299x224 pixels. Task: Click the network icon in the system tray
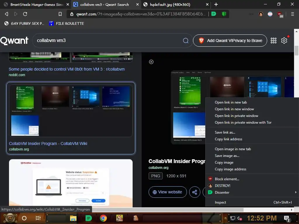[x=232, y=218]
